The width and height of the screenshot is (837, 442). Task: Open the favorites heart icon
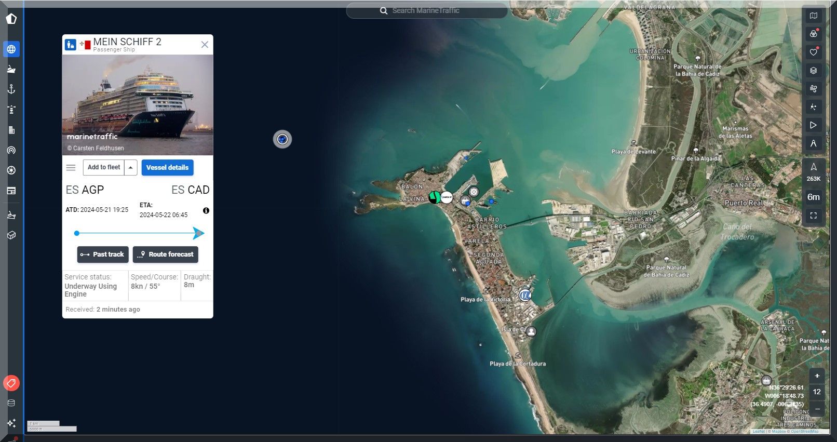pos(813,52)
